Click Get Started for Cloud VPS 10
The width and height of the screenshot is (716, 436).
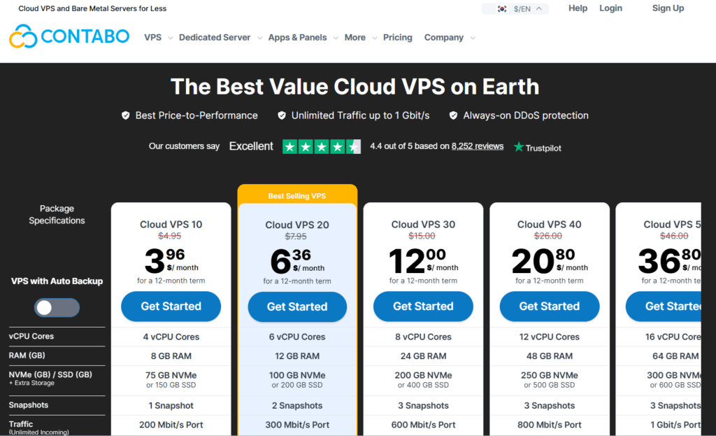tap(171, 307)
